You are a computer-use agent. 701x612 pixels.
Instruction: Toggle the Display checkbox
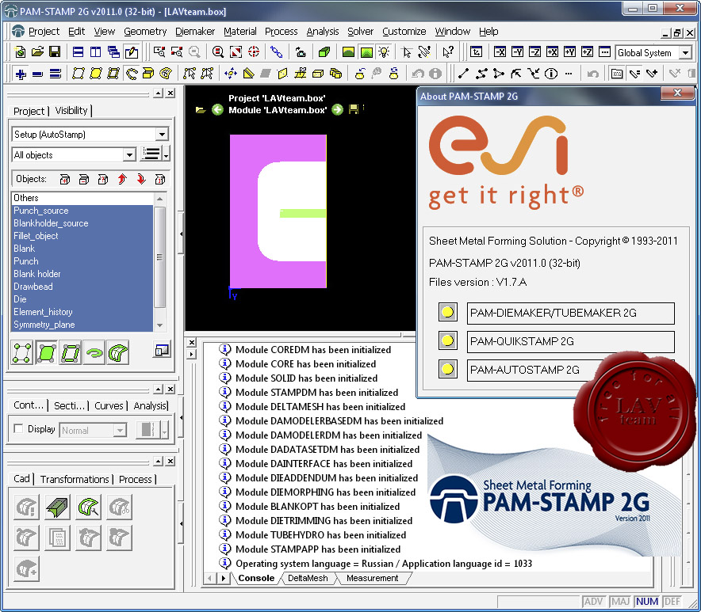[18, 429]
